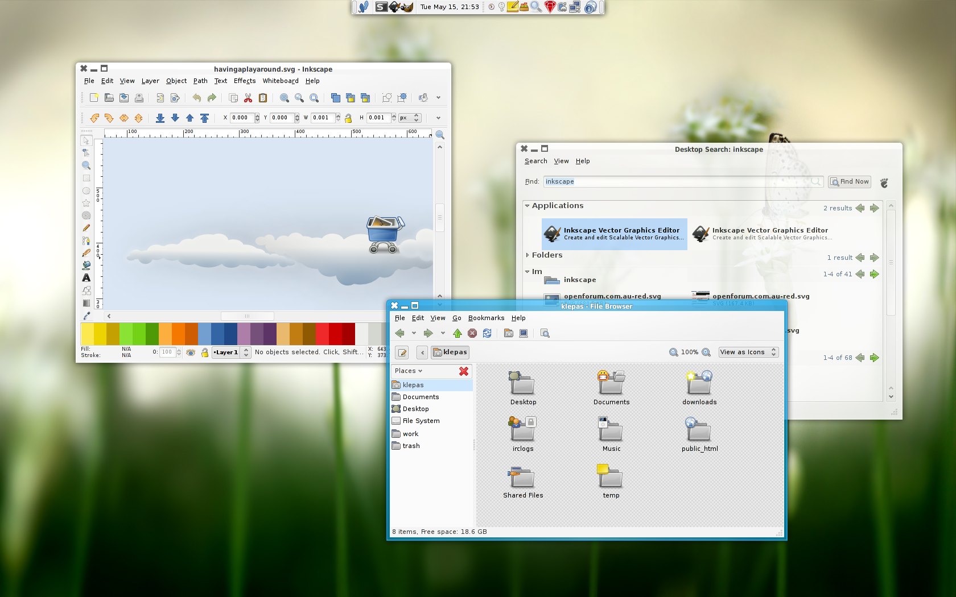Viewport: 956px width, 597px height.
Task: Select the Ellipse tool in Inkscape
Action: (x=86, y=190)
